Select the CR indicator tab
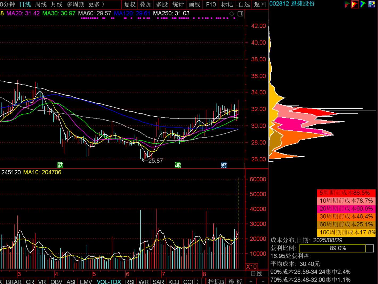378x284 pixels. (30, 282)
